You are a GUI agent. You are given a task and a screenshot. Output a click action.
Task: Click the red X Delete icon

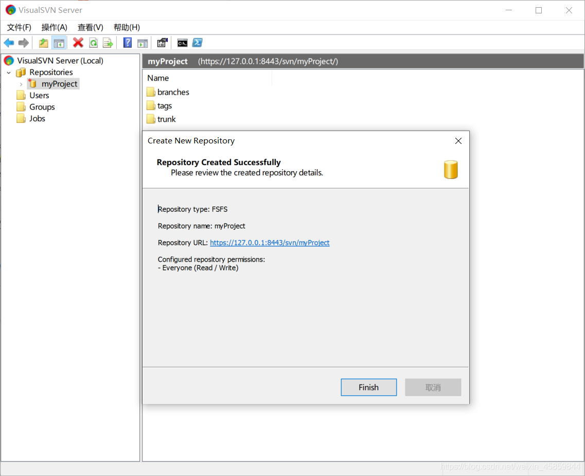[x=78, y=43]
